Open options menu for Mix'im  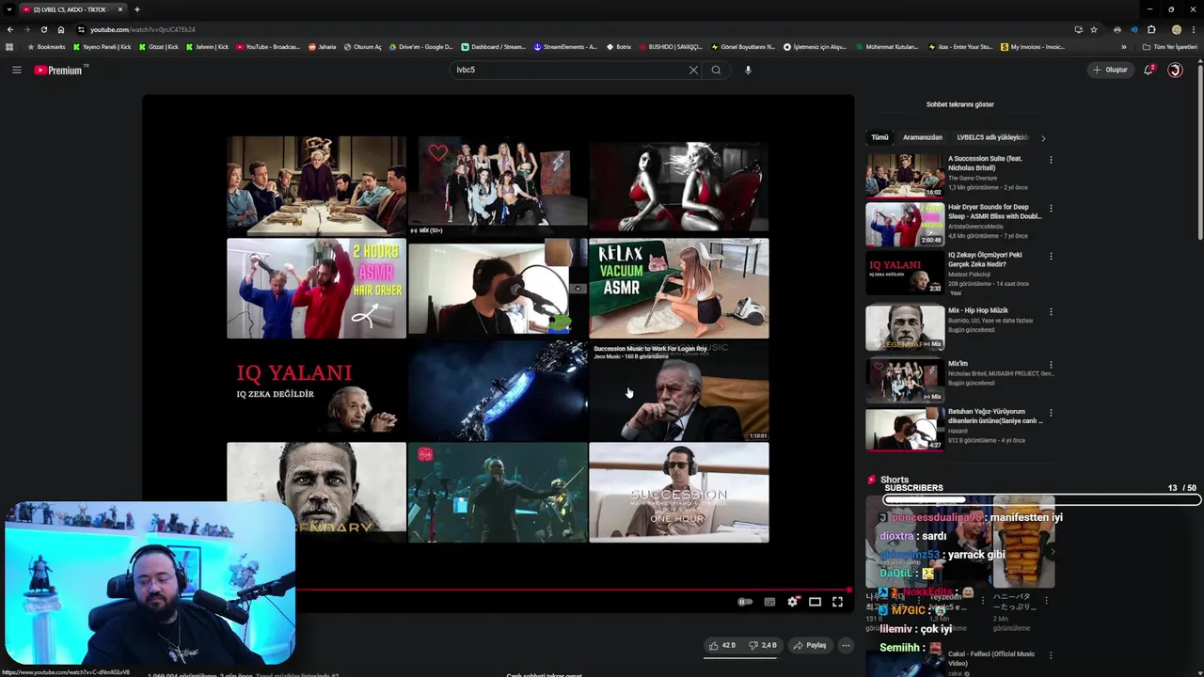click(x=1051, y=365)
